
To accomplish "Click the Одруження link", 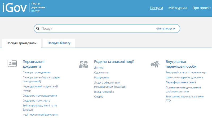I will coord(101,73).
